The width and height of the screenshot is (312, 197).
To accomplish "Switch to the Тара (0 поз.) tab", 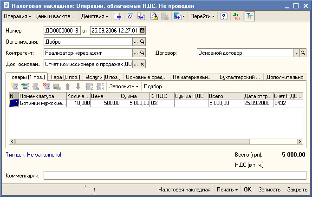I will coord(65,77).
